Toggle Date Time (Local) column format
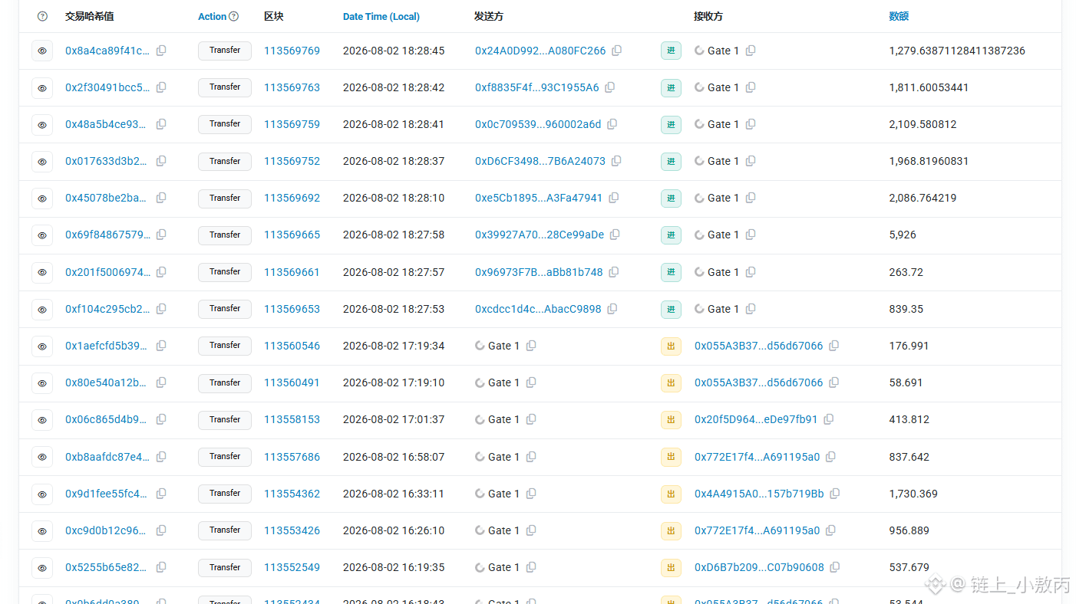 [x=381, y=16]
